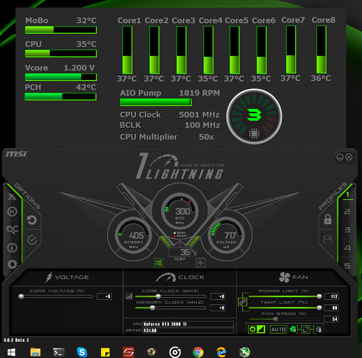Click the MSI logo

pos(16,154)
